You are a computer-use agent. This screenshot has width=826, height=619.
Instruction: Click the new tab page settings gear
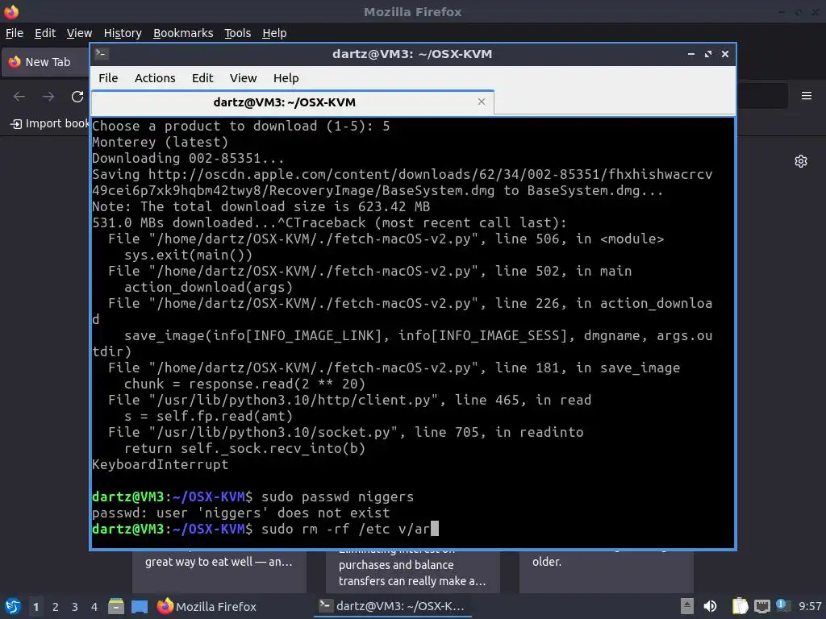coord(801,161)
